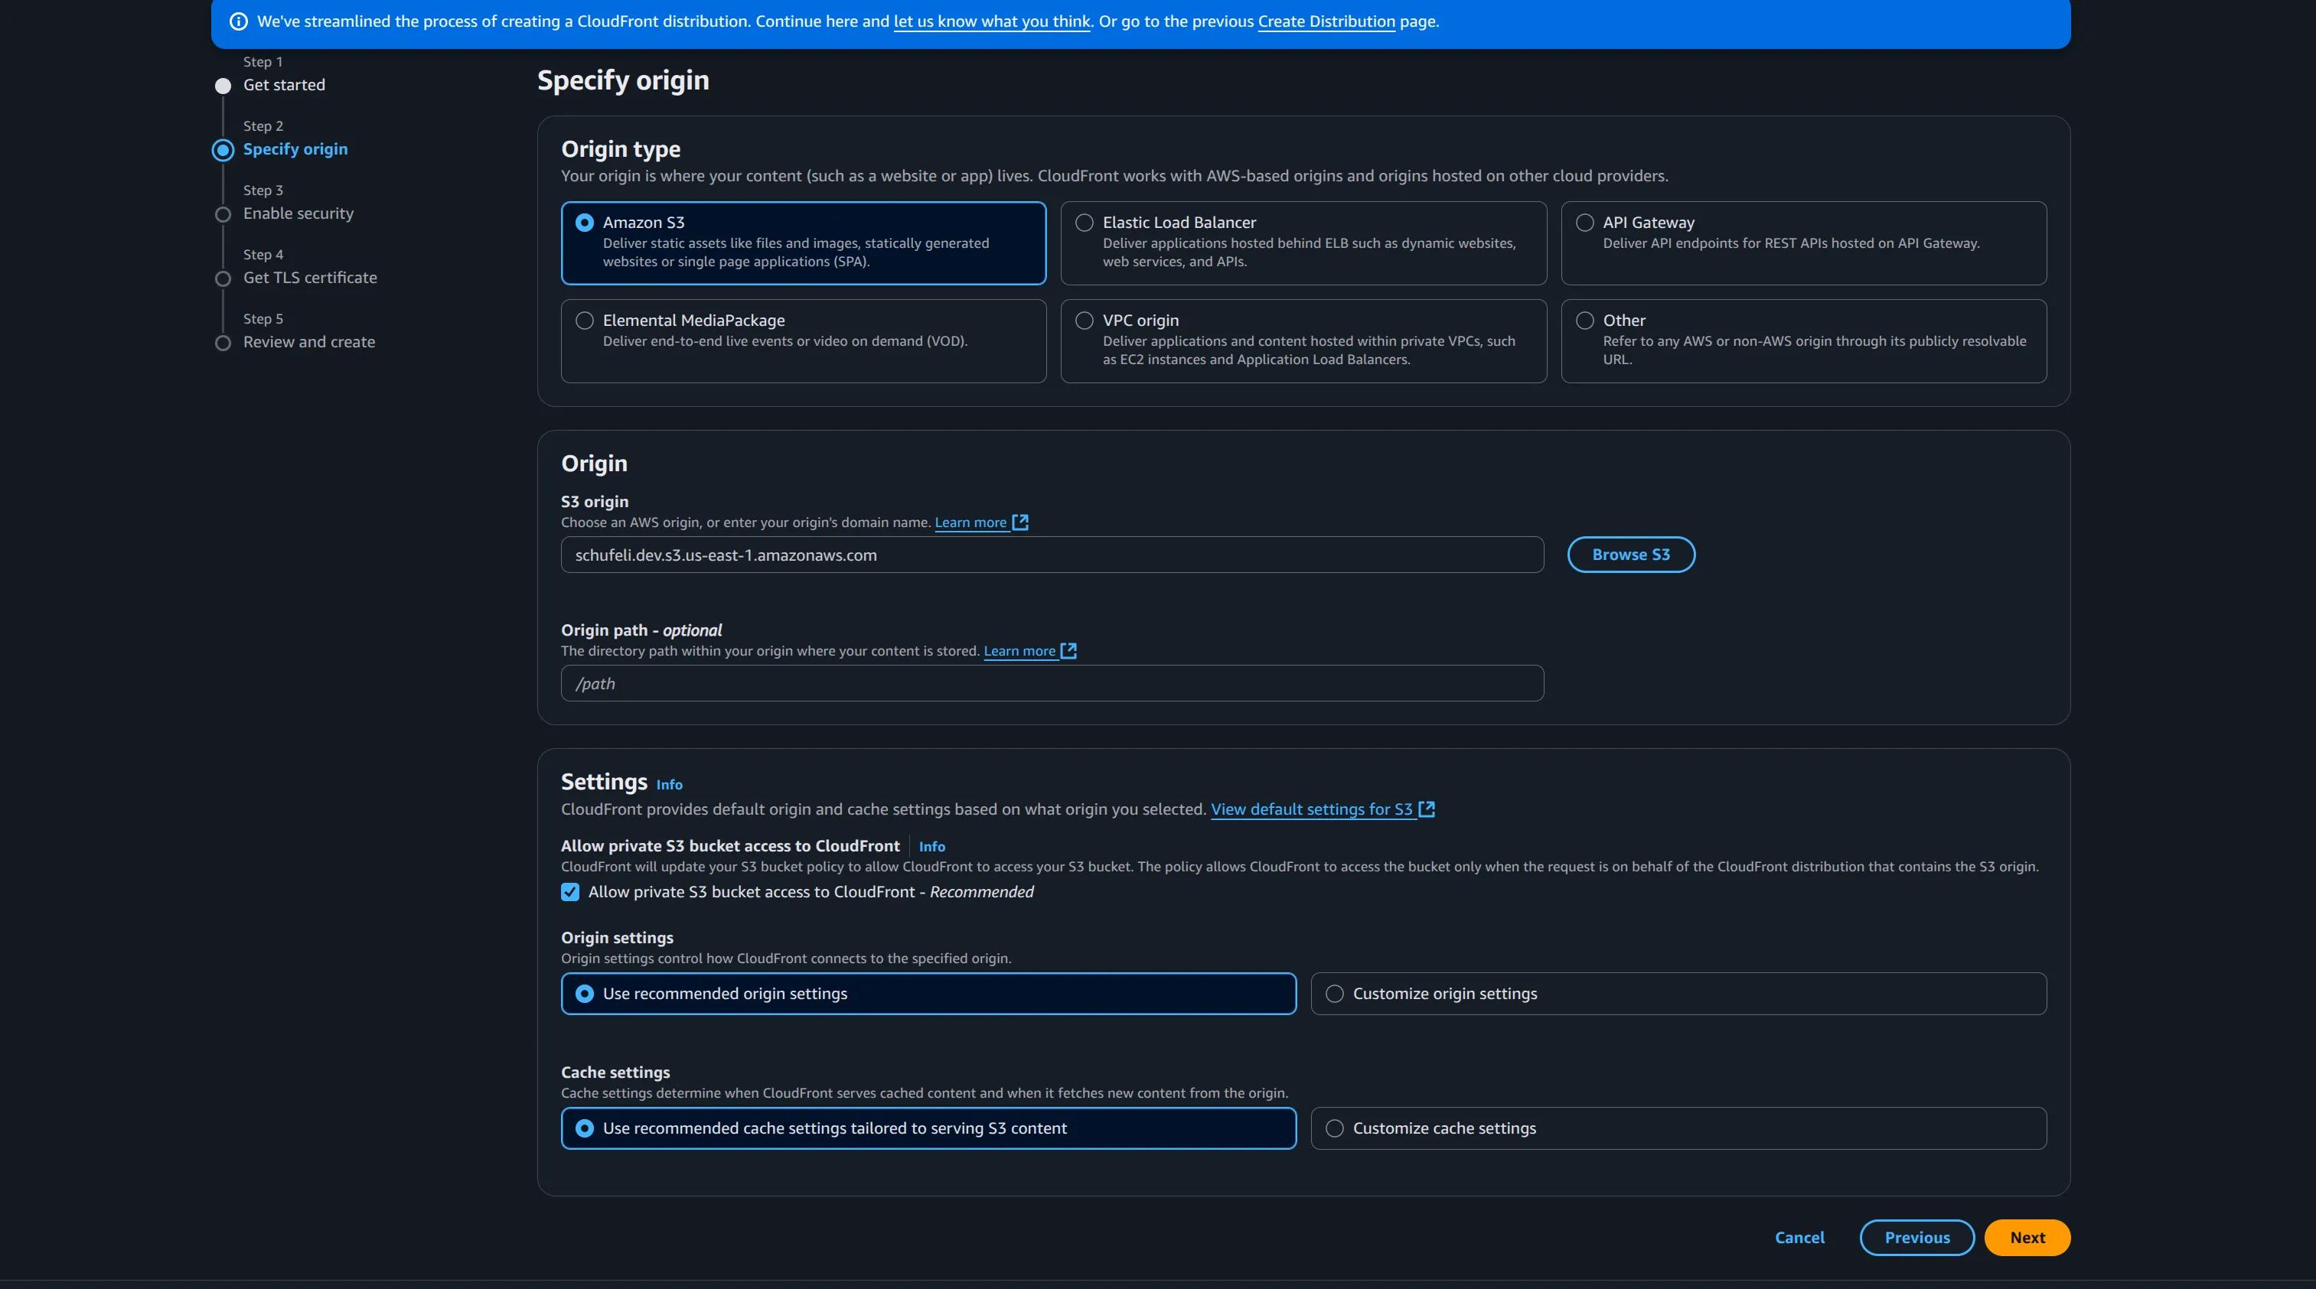The image size is (2316, 1289).
Task: Click the S3 origin domain name field
Action: click(1052, 555)
